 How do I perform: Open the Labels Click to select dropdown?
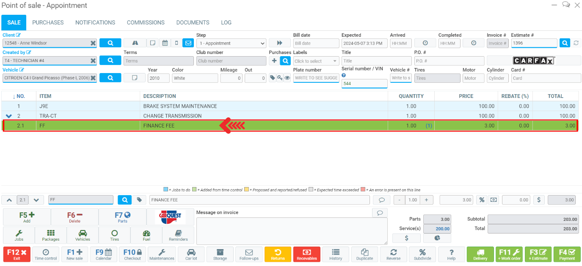coord(316,61)
